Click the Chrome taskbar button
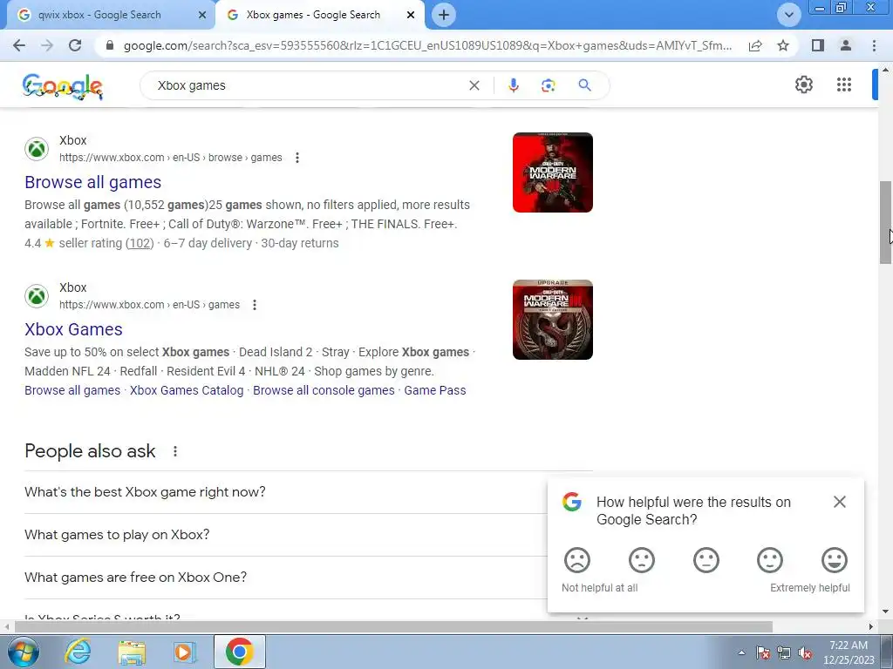This screenshot has height=669, width=893. [239, 652]
